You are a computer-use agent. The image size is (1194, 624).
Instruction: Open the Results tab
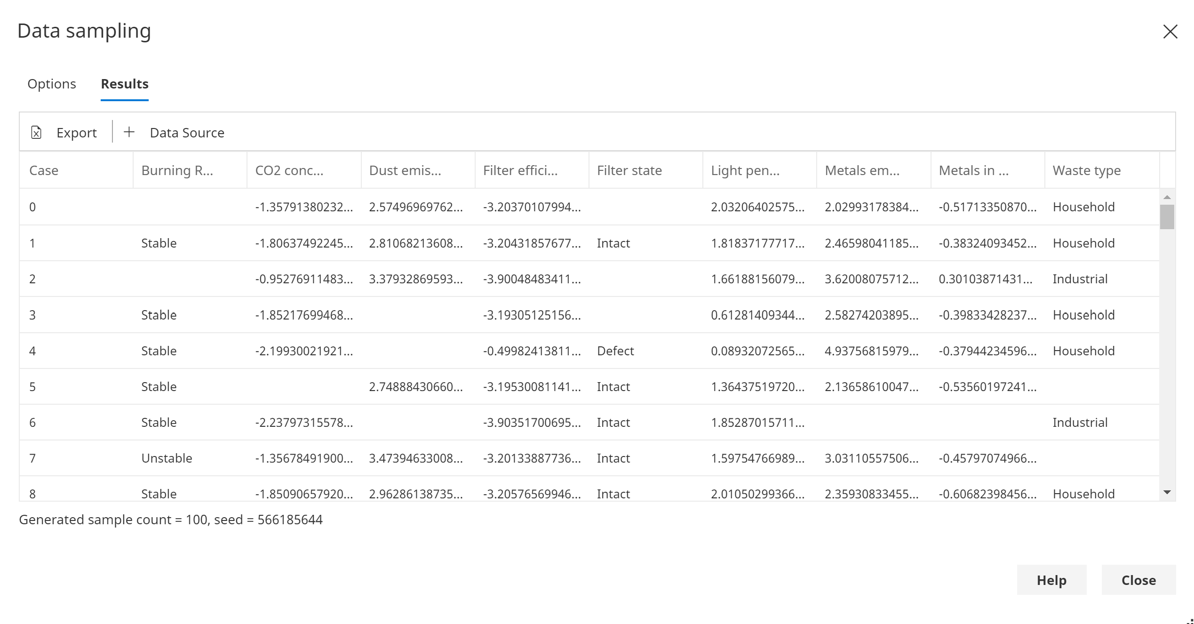124,84
